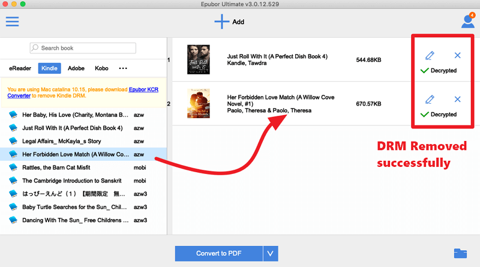Open the hamburger menu icon
Viewport: 480px width, 267px height.
click(x=12, y=22)
